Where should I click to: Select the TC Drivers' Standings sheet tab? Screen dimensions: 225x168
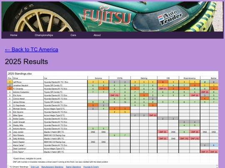[x=19, y=167]
